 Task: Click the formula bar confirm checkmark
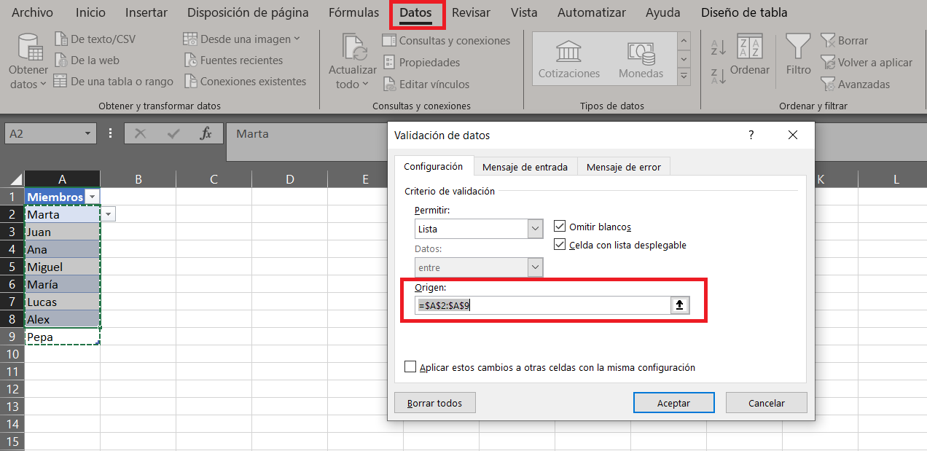[x=173, y=134]
